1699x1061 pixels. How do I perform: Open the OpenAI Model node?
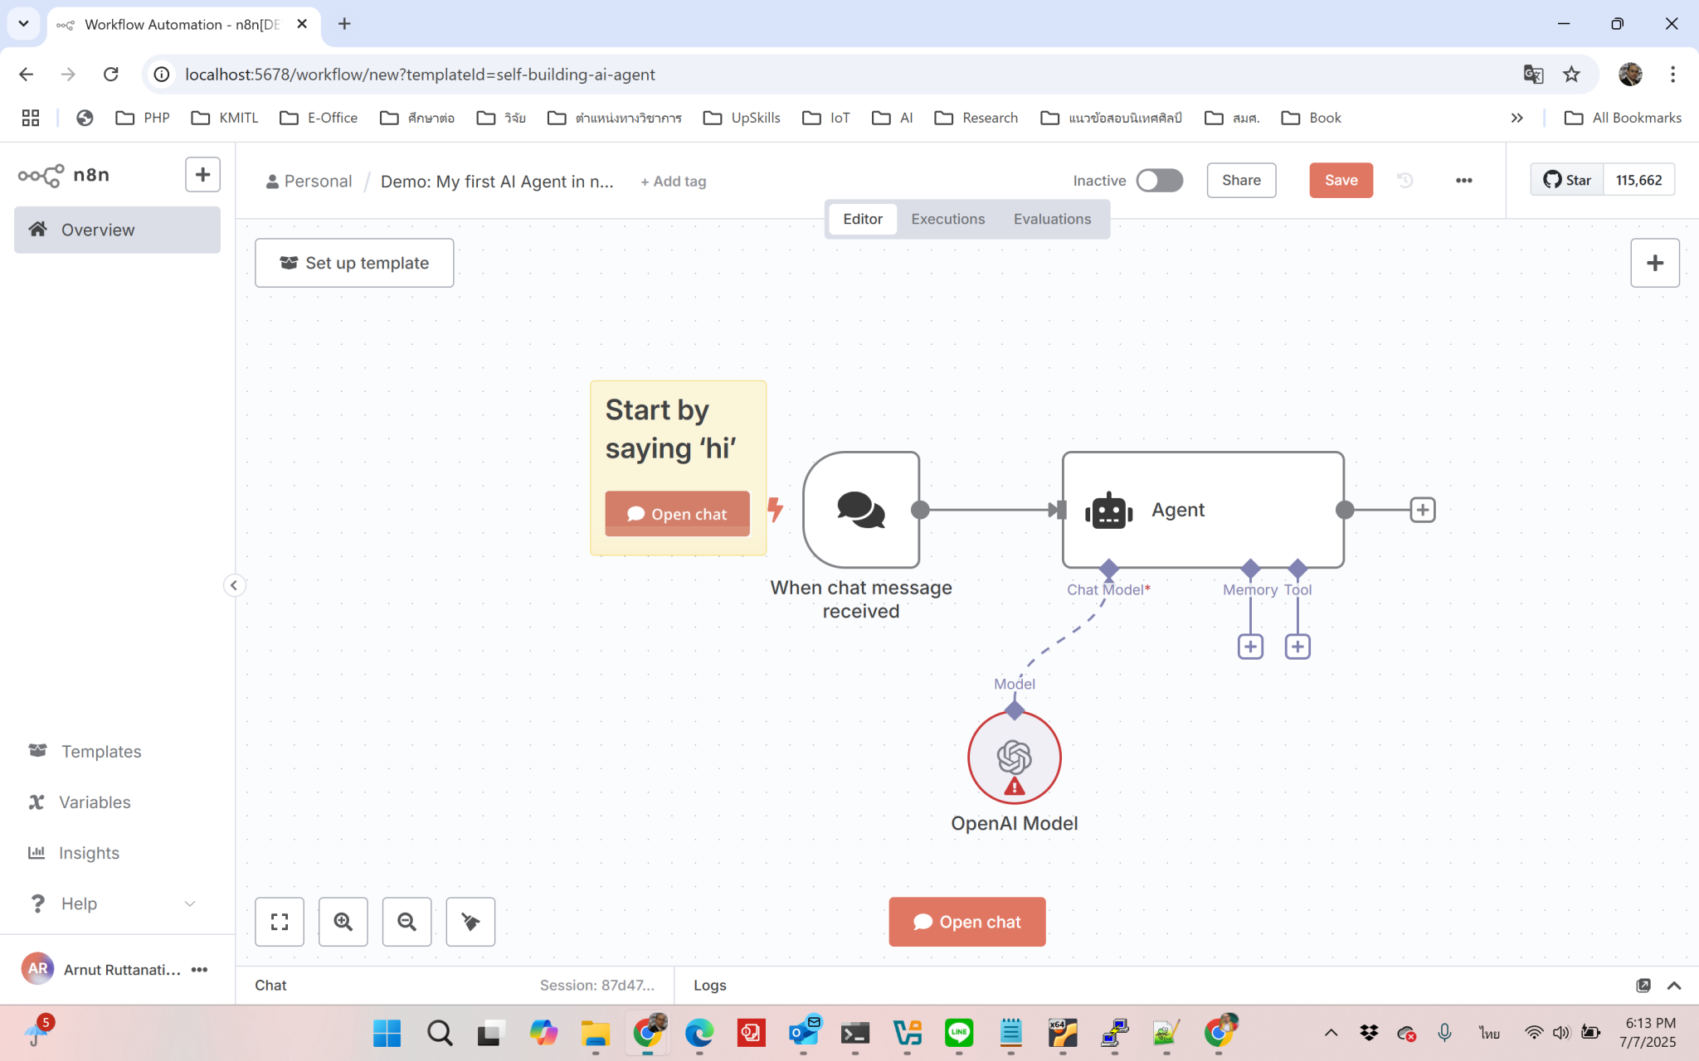pyautogui.click(x=1014, y=757)
